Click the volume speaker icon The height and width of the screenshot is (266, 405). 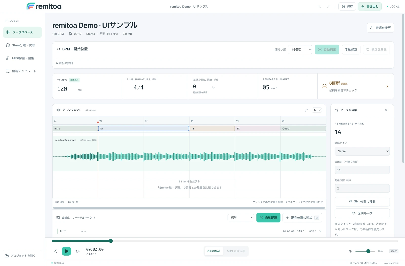click(x=351, y=251)
